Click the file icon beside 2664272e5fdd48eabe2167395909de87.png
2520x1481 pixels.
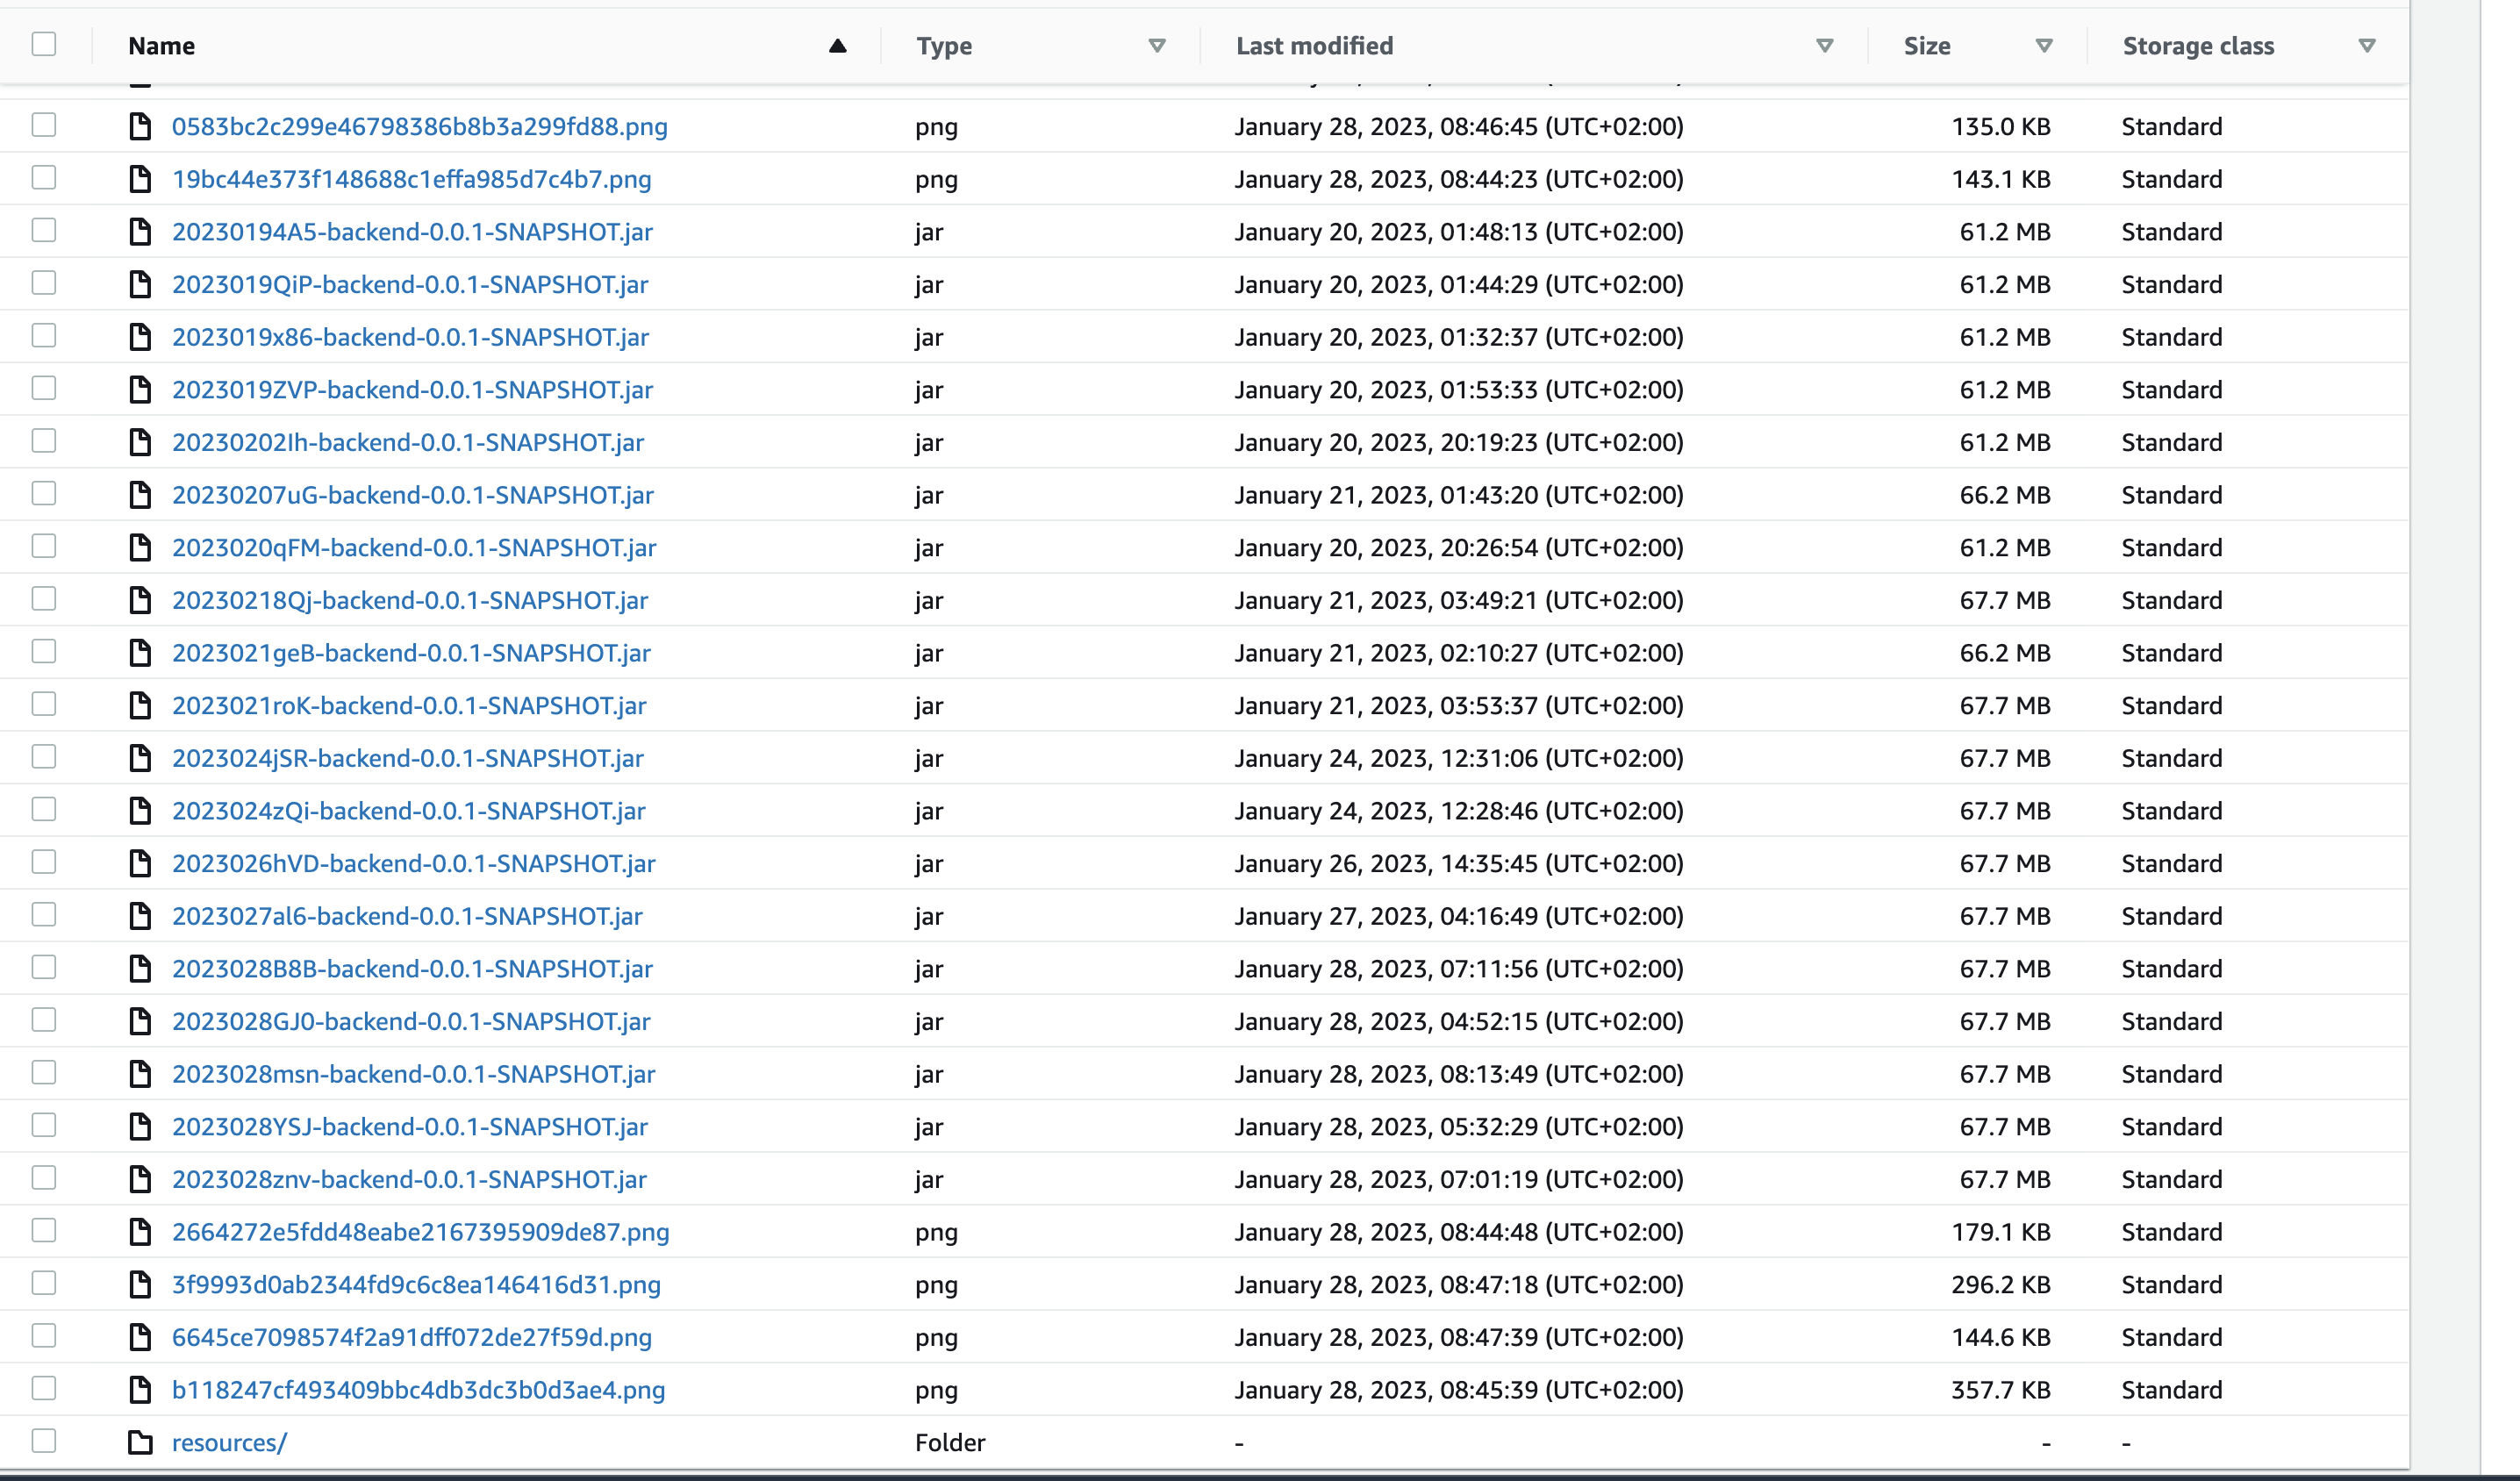click(140, 1232)
